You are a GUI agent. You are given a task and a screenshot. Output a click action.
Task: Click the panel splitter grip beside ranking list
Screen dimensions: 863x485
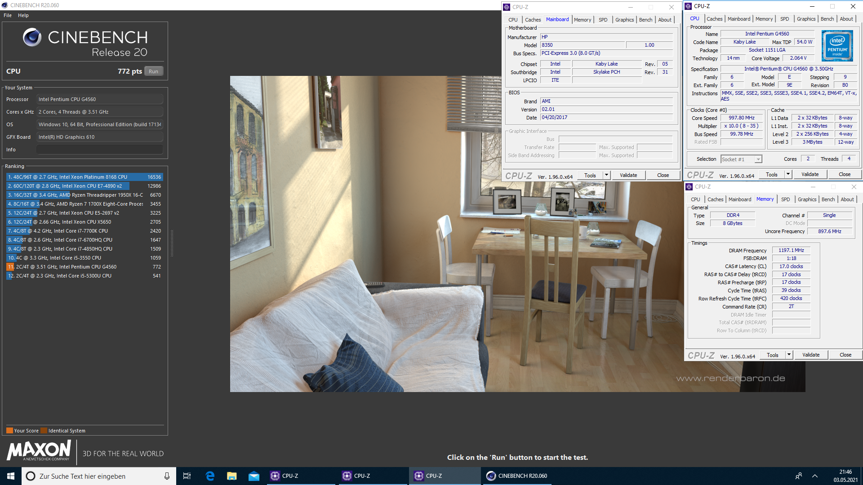click(x=172, y=243)
